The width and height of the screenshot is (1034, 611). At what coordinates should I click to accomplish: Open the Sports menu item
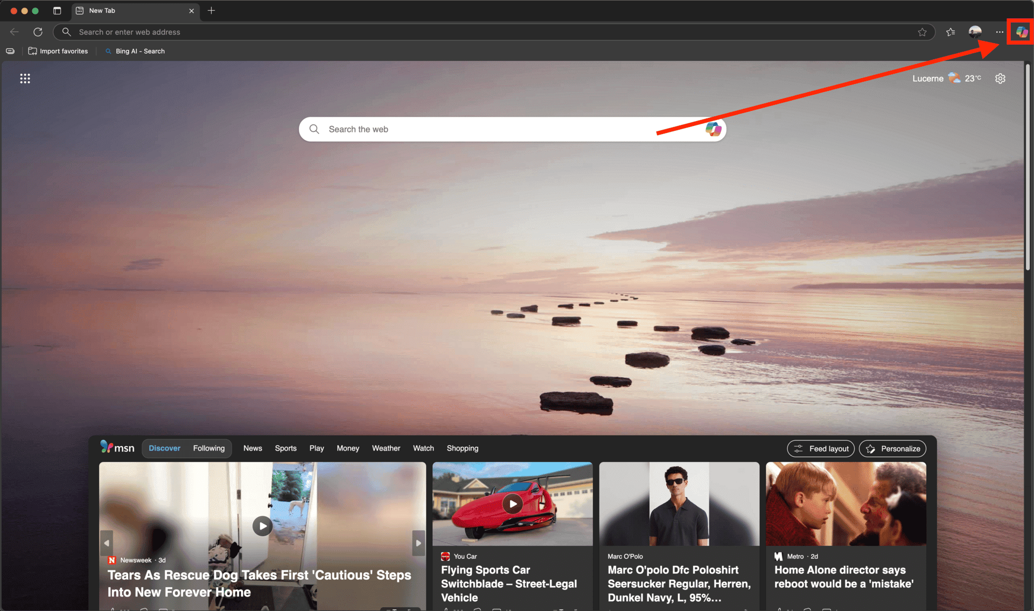click(285, 448)
